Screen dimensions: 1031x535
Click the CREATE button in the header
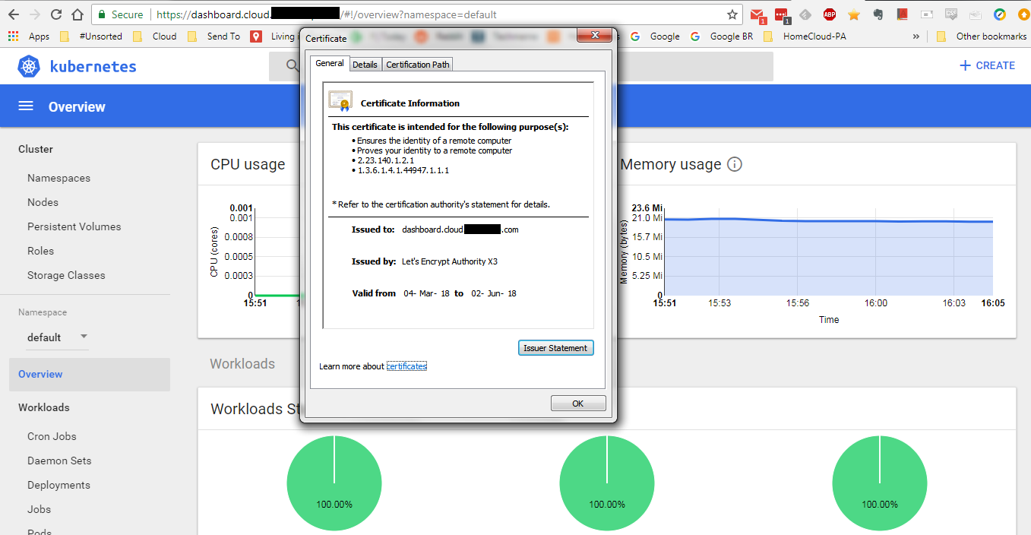point(986,65)
